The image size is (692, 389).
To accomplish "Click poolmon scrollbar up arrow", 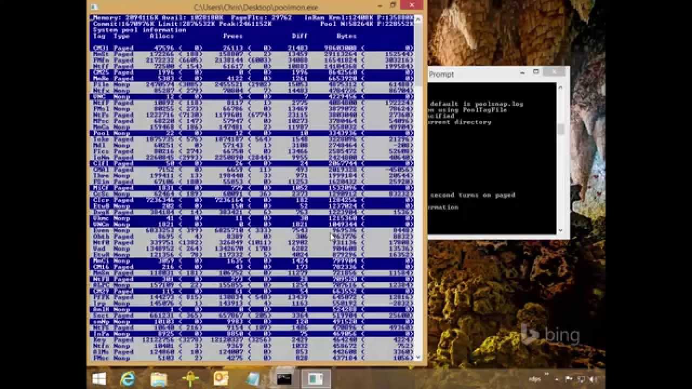I will coord(418,19).
